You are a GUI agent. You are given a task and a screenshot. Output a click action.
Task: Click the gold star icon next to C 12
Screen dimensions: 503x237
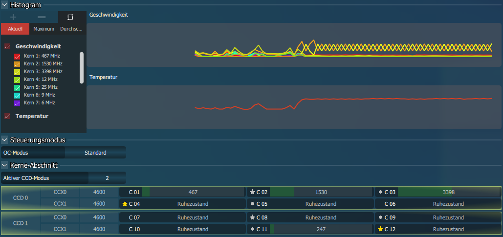pyautogui.click(x=380, y=229)
